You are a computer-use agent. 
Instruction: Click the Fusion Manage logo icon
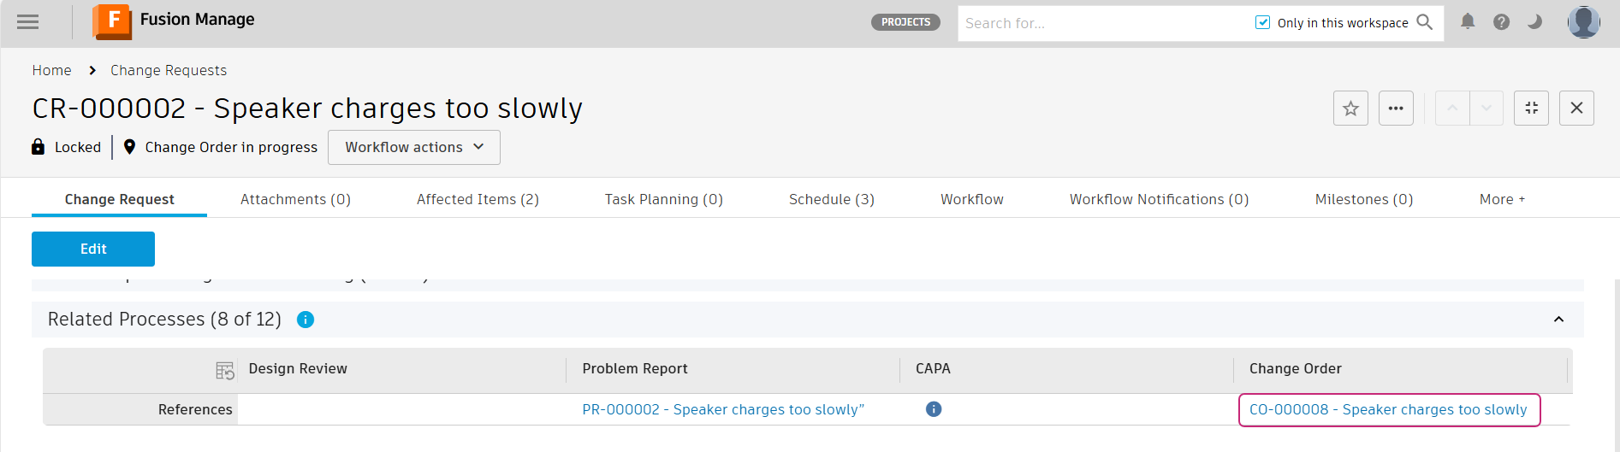click(x=112, y=21)
